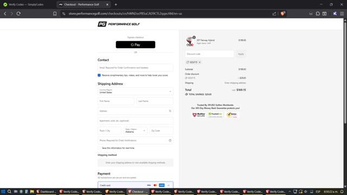Share this page via the share icon

274,14
